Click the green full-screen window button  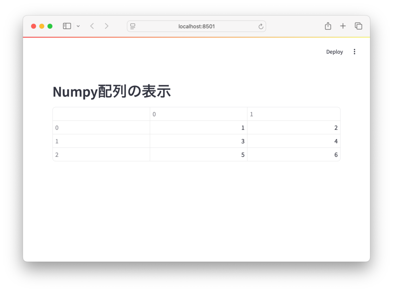(50, 26)
